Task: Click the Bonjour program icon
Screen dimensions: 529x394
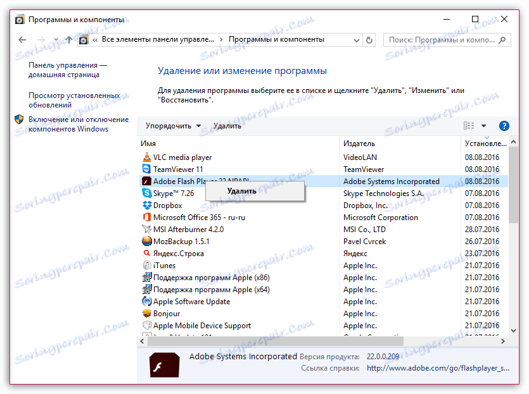Action: tap(147, 313)
